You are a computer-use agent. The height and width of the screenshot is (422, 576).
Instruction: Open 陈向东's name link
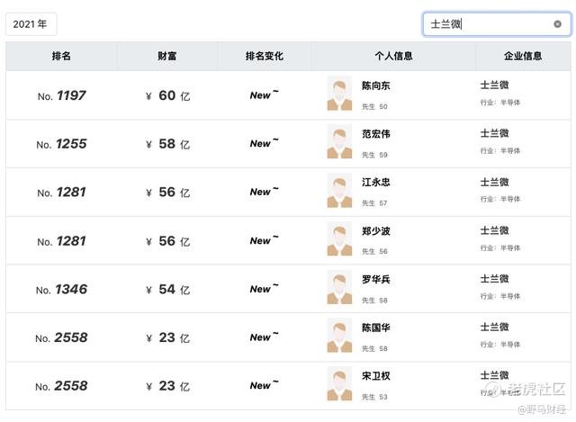(376, 86)
